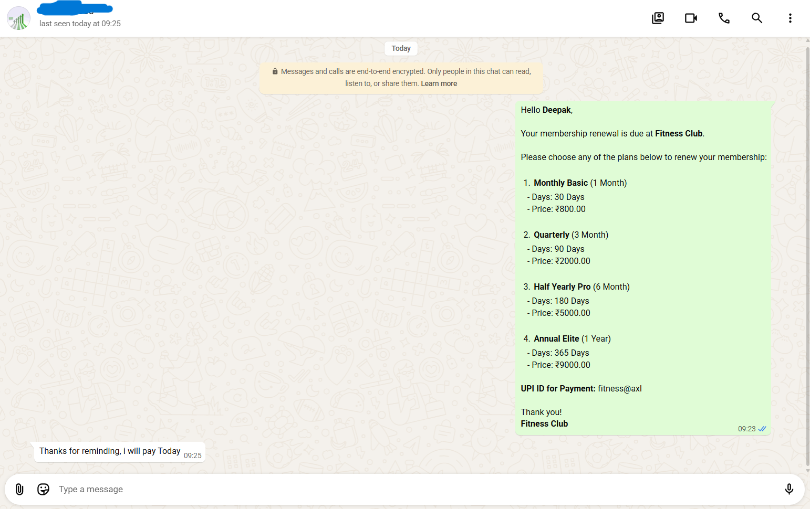Click the Price ₹2000.00 line
The image size is (810, 509).
coord(558,261)
